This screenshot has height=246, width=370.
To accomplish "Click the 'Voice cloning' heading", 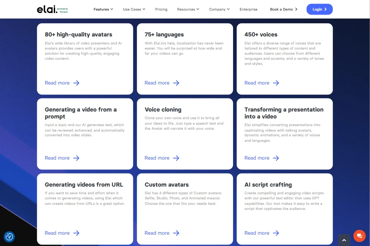I will click(x=163, y=110).
